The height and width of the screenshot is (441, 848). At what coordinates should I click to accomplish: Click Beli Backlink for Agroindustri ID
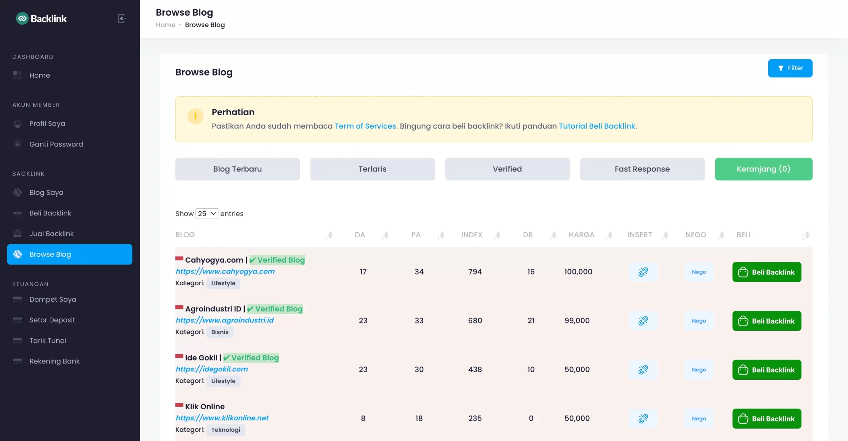tap(767, 320)
